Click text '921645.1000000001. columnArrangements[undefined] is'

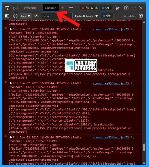[x=52, y=102]
